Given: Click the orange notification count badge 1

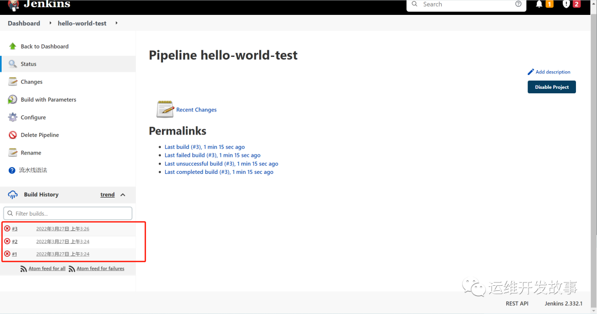Looking at the screenshot, I should point(549,4).
